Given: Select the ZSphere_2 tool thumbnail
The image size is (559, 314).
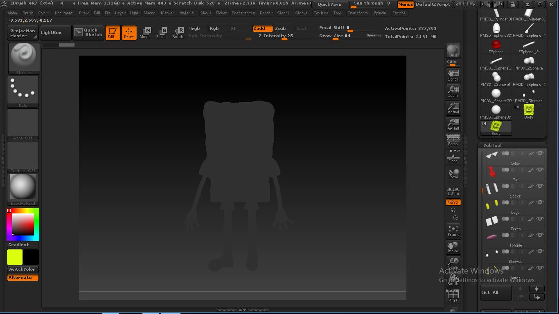Looking at the screenshot, I should click(x=529, y=46).
